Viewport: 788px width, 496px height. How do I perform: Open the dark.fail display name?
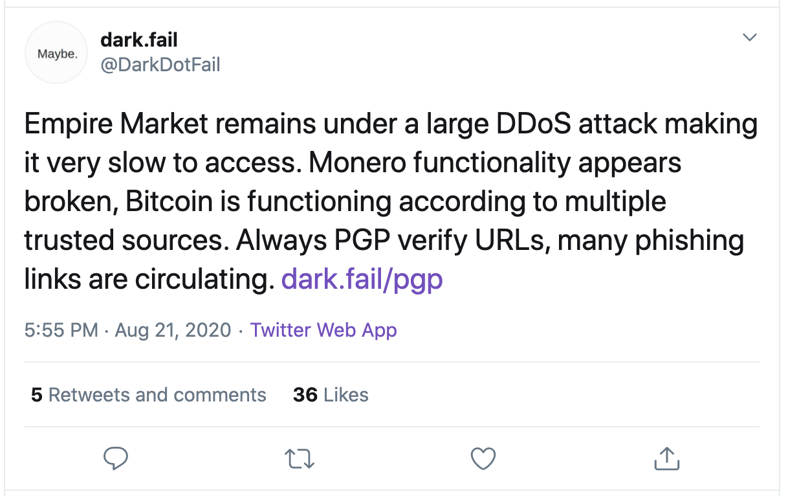click(139, 40)
